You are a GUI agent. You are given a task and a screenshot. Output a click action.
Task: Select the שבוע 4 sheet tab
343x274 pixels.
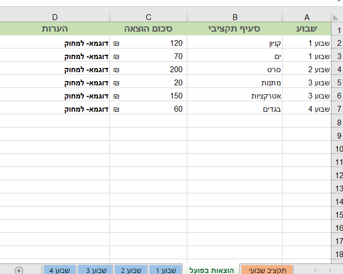pyautogui.click(x=59, y=270)
